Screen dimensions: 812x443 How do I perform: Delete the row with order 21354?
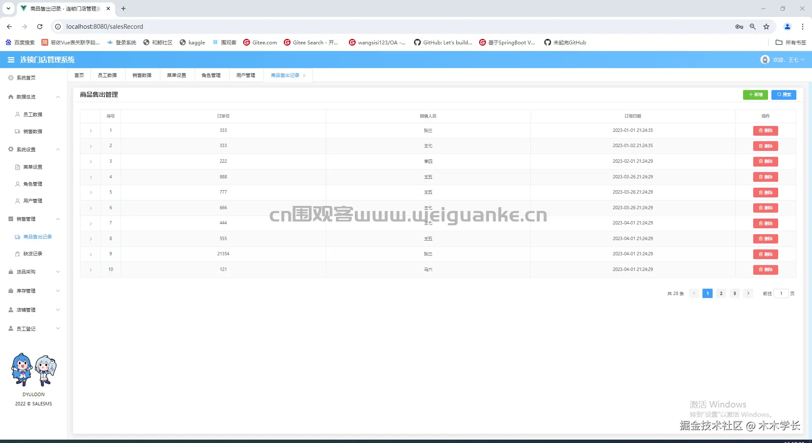(765, 254)
